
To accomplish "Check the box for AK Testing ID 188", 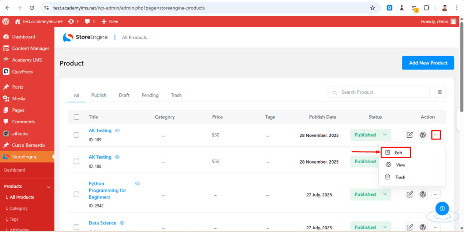I will pos(76,161).
